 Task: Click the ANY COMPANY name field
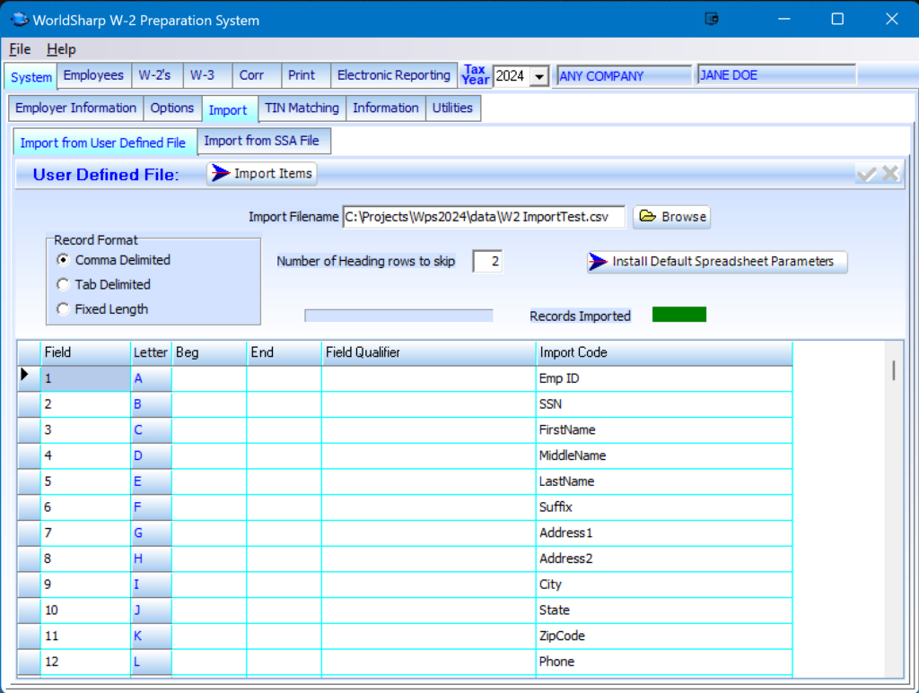click(625, 76)
